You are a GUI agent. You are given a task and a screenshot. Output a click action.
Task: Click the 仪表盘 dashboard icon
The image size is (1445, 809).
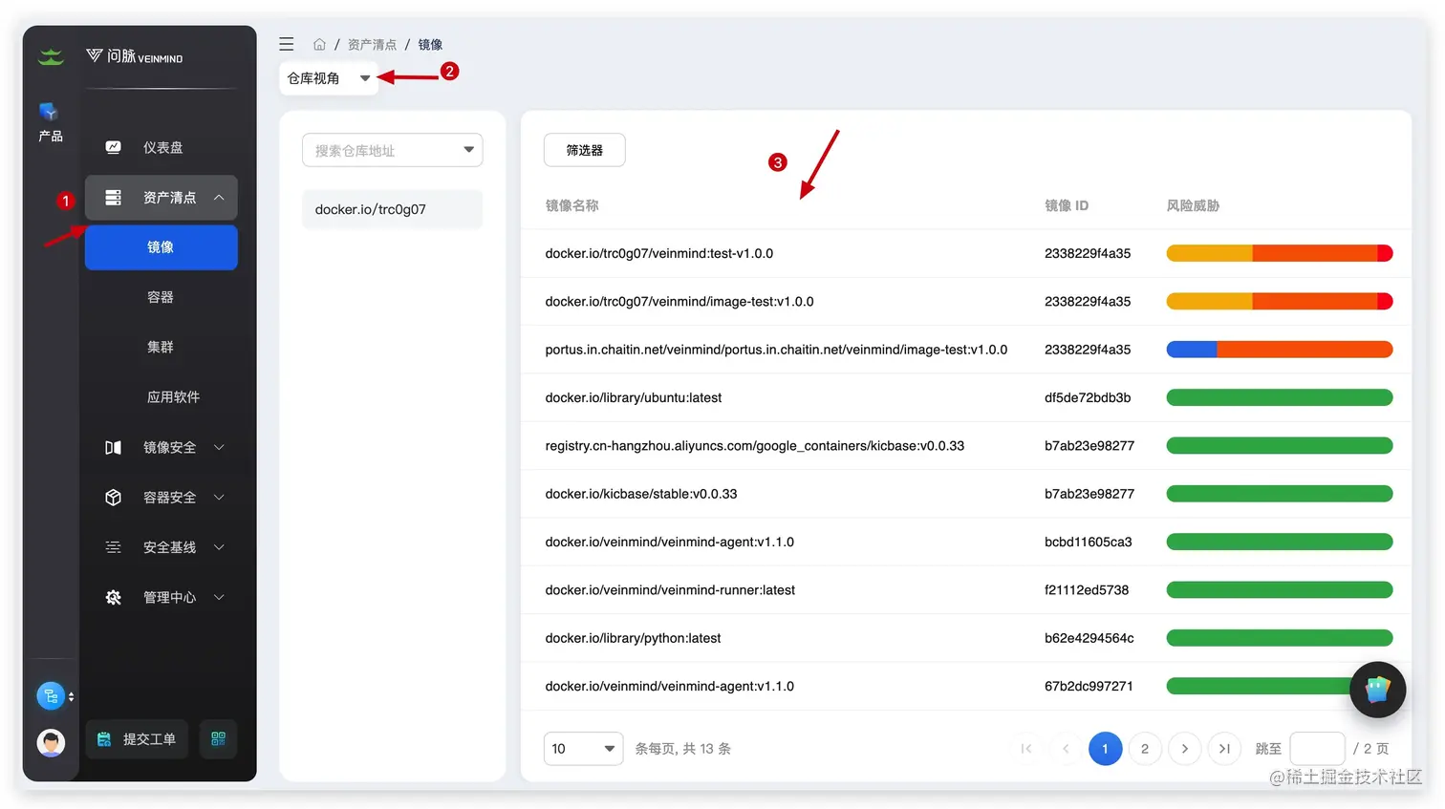[113, 147]
